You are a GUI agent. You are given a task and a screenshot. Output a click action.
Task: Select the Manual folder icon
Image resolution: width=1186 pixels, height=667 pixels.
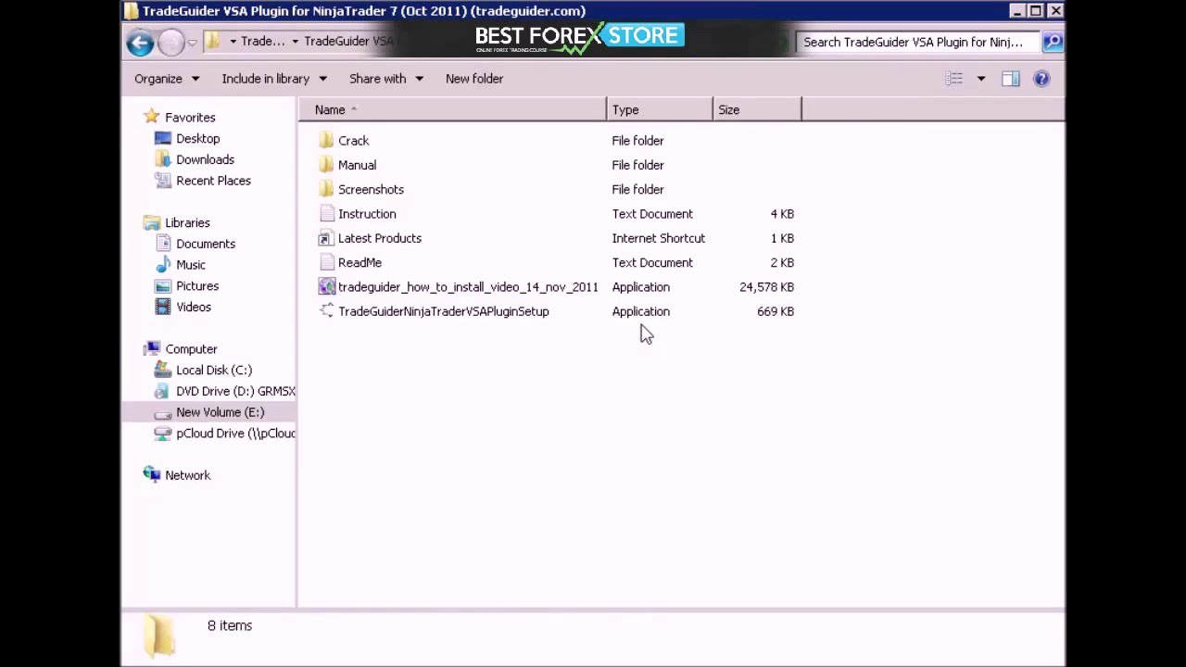click(x=326, y=165)
